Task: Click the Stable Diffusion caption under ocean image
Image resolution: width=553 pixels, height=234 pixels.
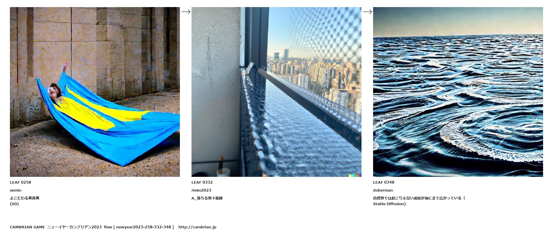Action: click(x=389, y=204)
